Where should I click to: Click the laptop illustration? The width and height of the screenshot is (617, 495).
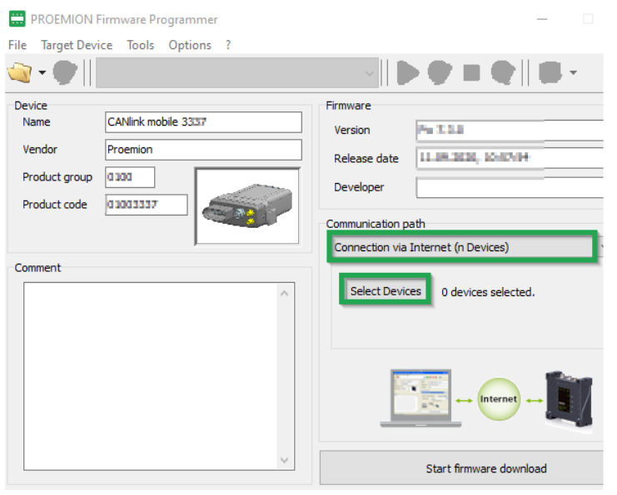point(420,398)
